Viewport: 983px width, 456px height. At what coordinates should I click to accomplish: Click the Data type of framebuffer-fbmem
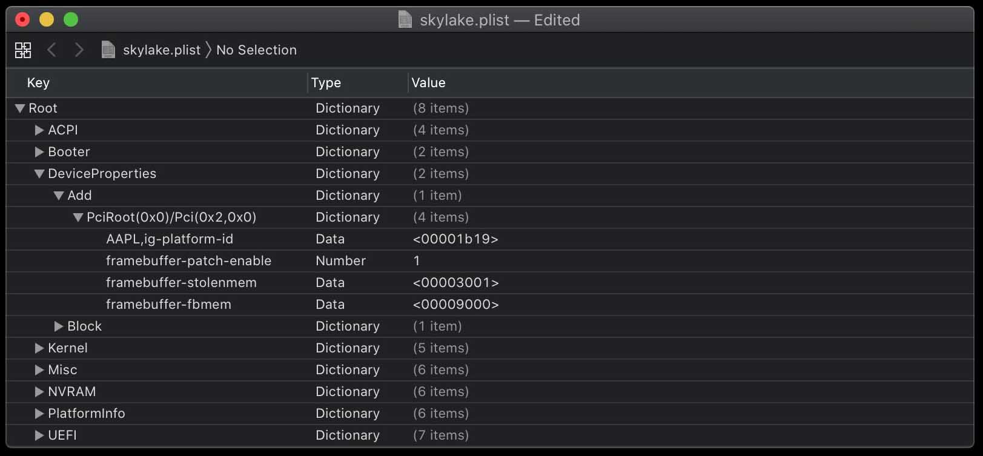click(330, 305)
